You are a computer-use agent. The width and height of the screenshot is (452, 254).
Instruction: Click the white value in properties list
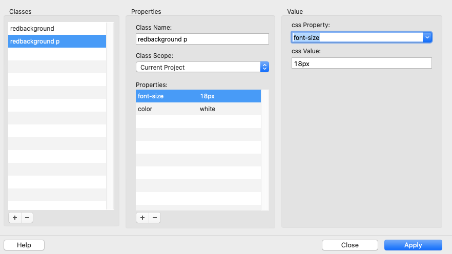(x=208, y=109)
